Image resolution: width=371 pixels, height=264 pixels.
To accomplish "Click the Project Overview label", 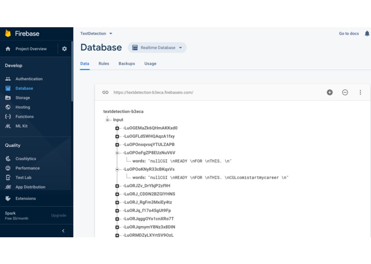I will coord(31,49).
